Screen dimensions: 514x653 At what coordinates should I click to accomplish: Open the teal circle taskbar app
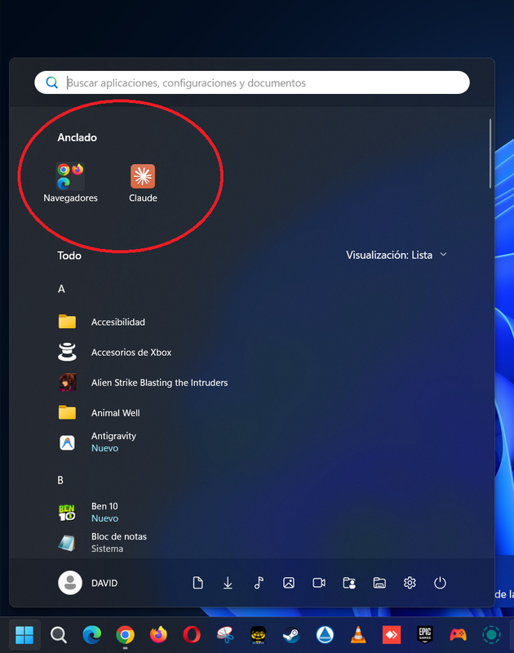coord(491,635)
